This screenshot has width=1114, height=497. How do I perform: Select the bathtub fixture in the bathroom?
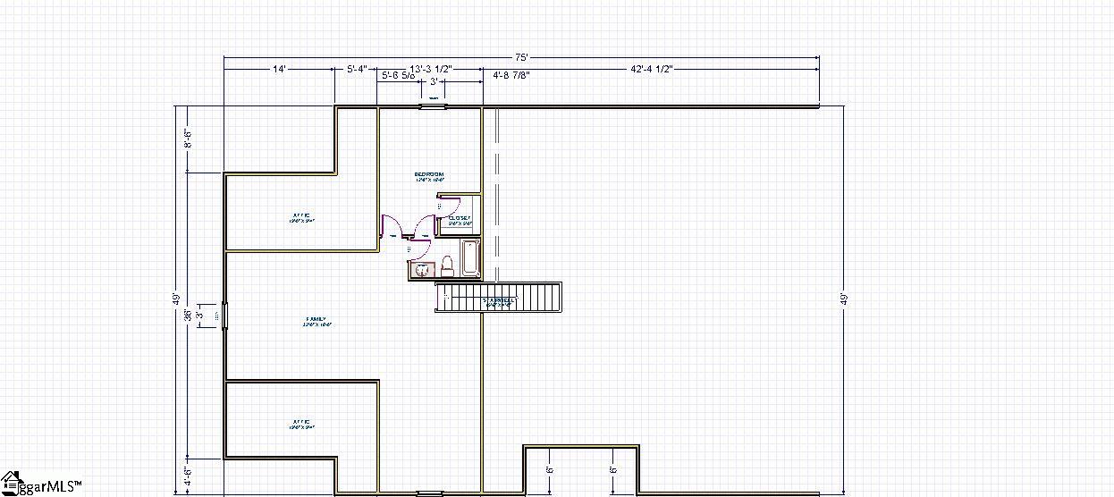pyautogui.click(x=470, y=258)
